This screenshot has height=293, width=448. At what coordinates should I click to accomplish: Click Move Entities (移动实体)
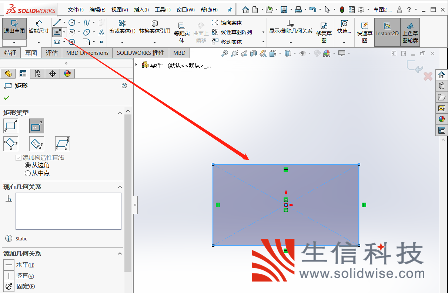pyautogui.click(x=227, y=42)
